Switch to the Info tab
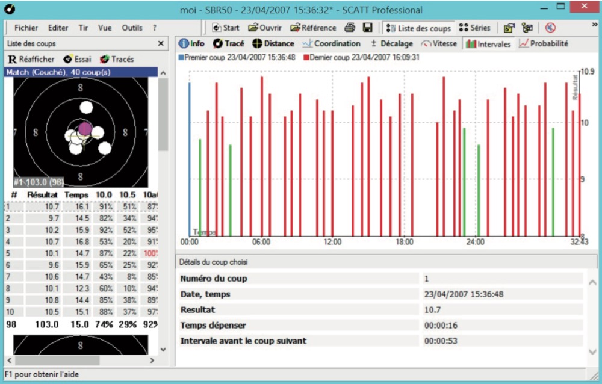The width and height of the screenshot is (602, 384). coord(191,43)
